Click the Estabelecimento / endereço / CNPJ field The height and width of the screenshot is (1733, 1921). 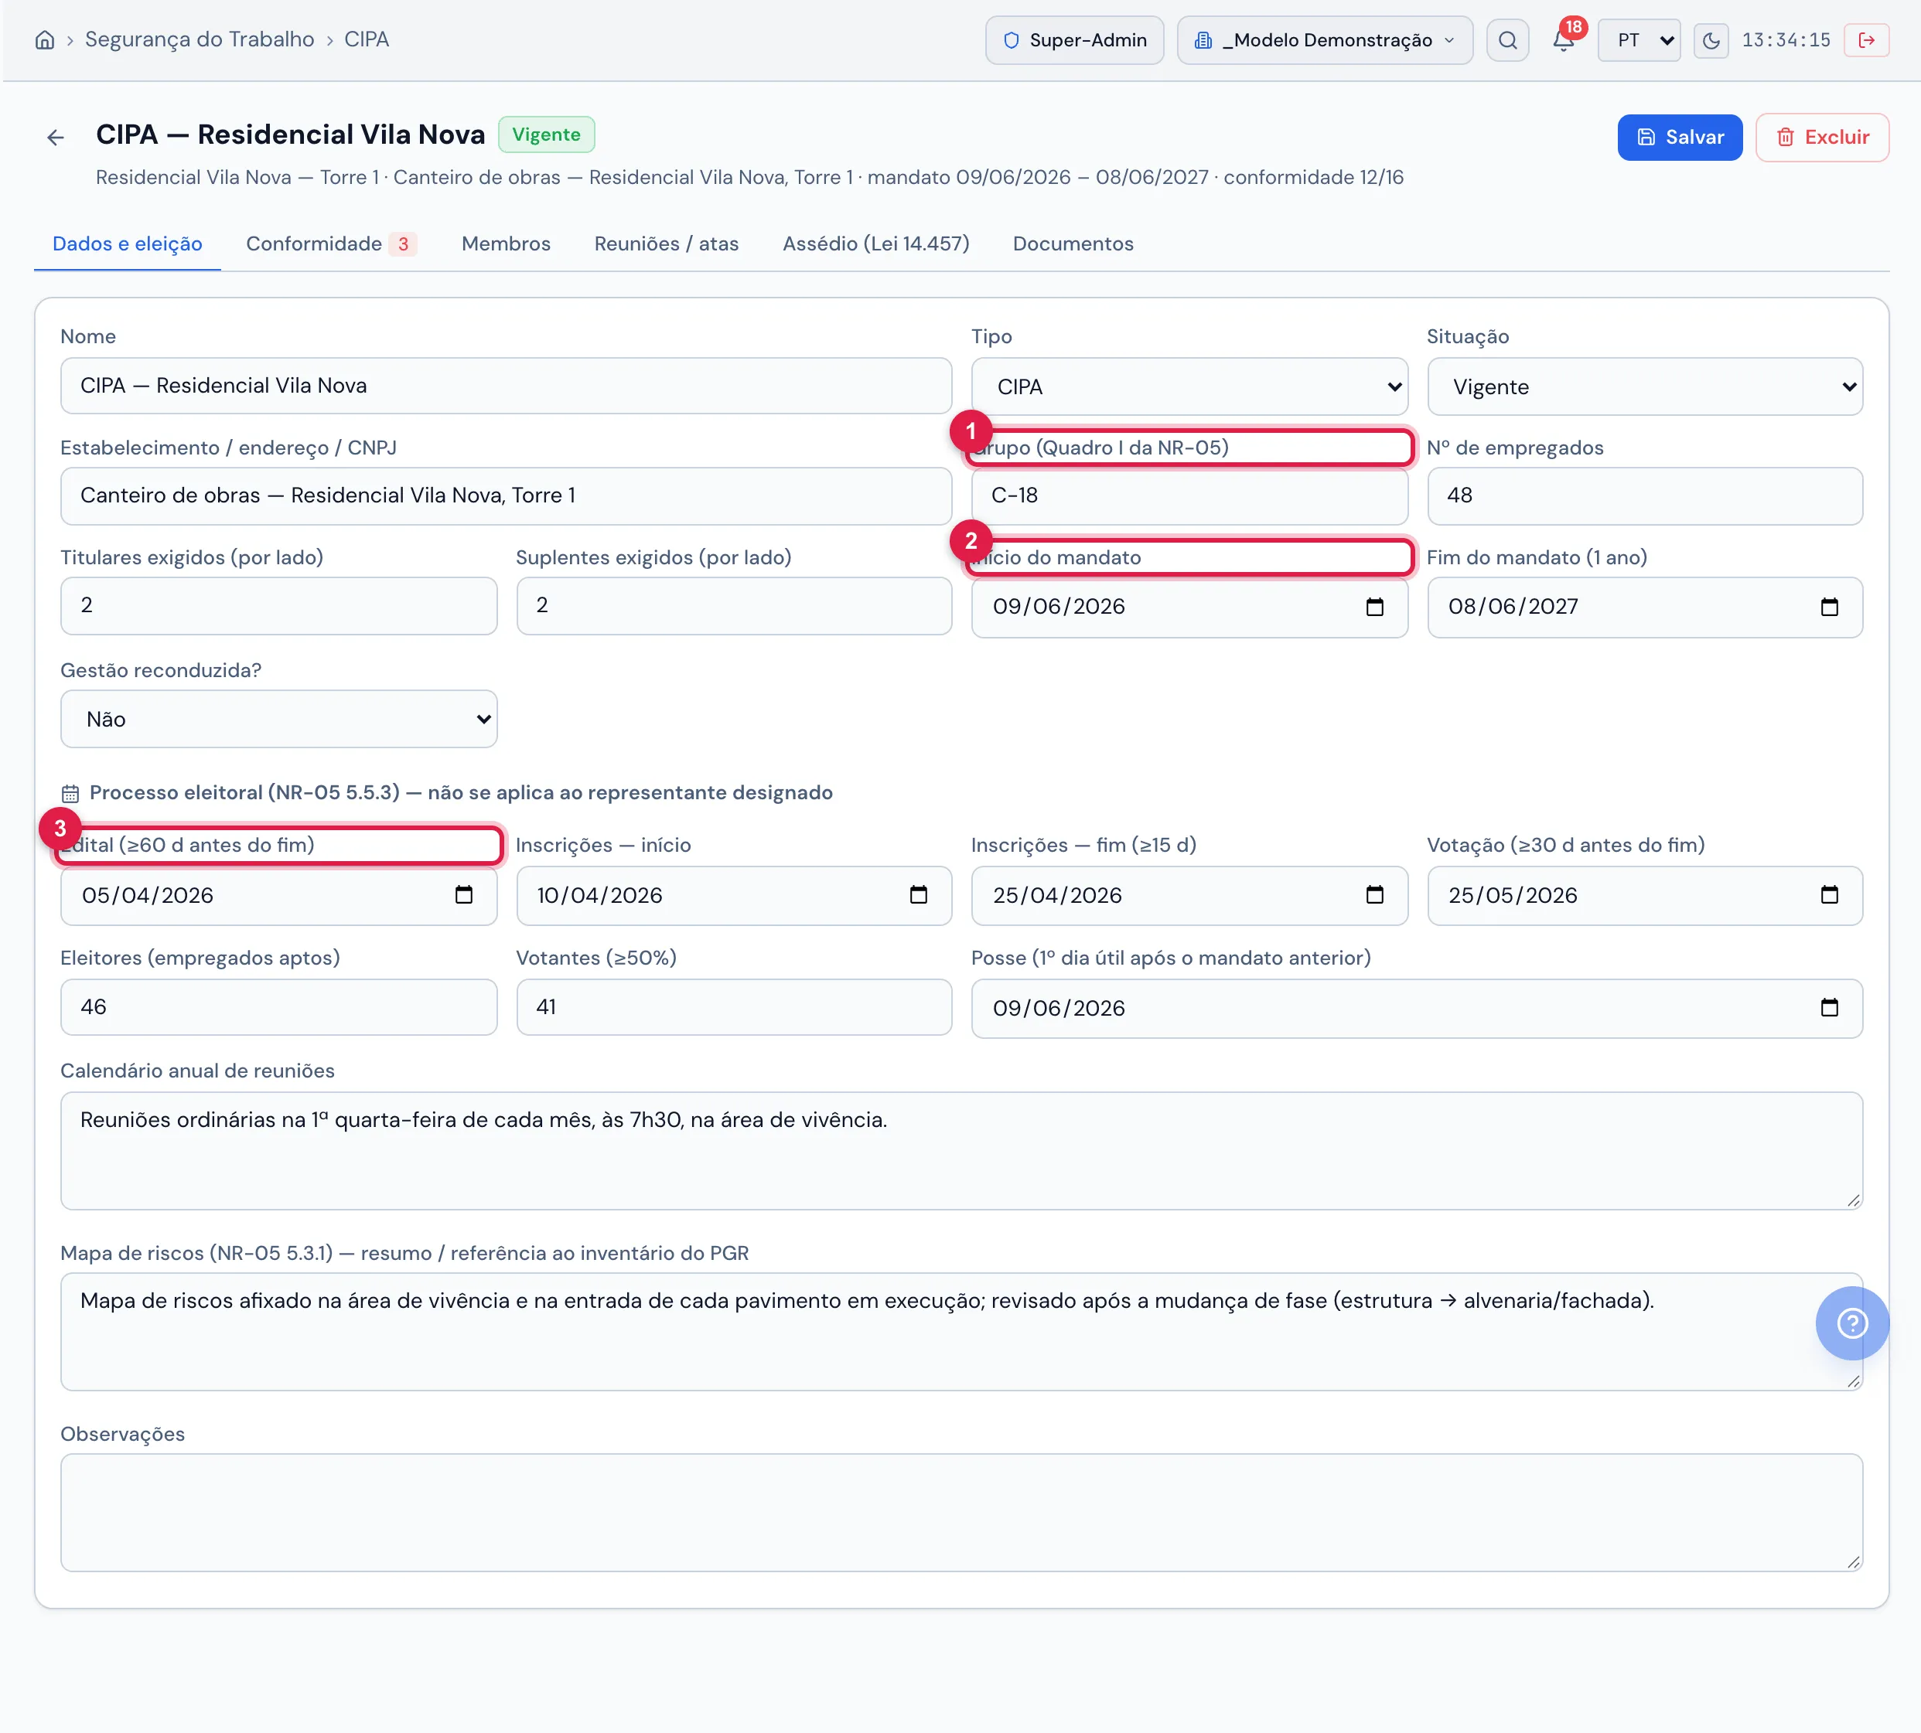point(506,495)
